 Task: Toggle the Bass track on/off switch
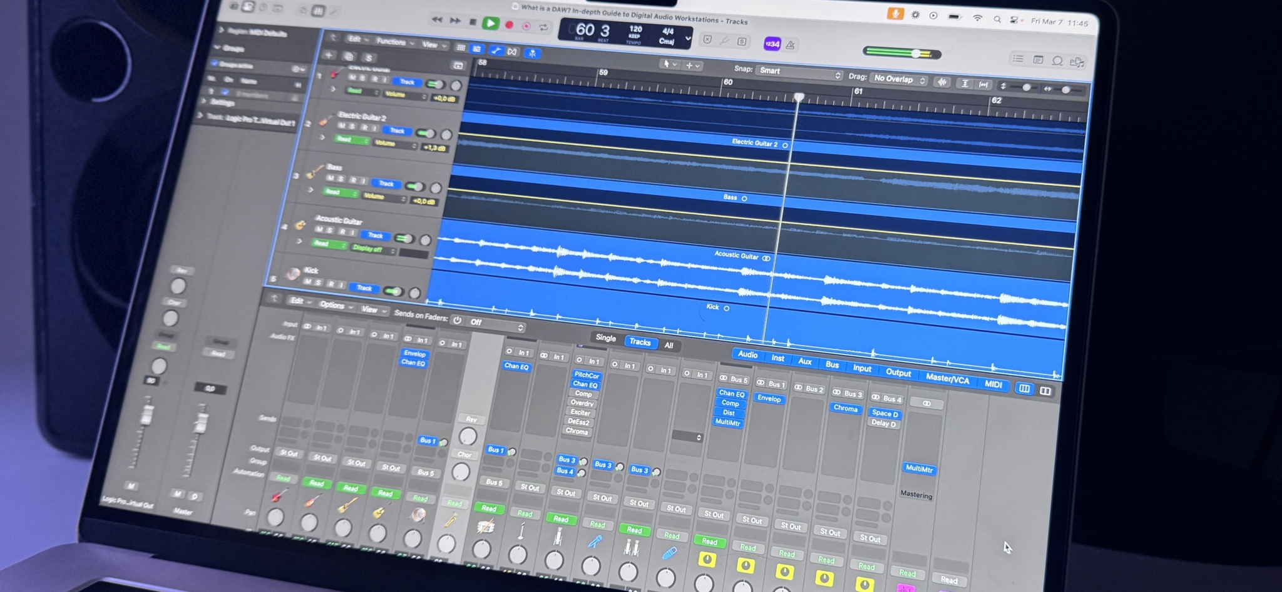tap(414, 186)
